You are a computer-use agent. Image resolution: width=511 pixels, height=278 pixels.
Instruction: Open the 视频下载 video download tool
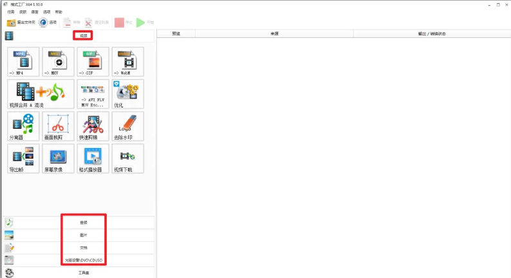click(127, 158)
